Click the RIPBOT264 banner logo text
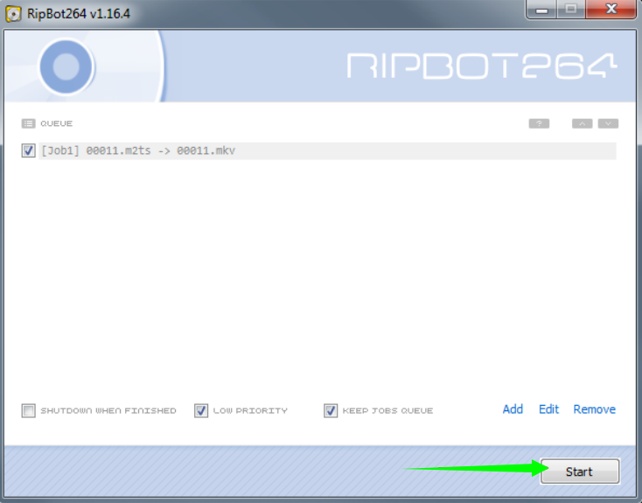The image size is (642, 503). (481, 66)
